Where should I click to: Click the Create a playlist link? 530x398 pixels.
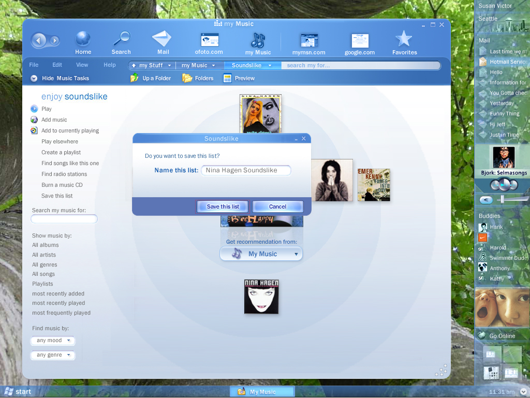[61, 152]
